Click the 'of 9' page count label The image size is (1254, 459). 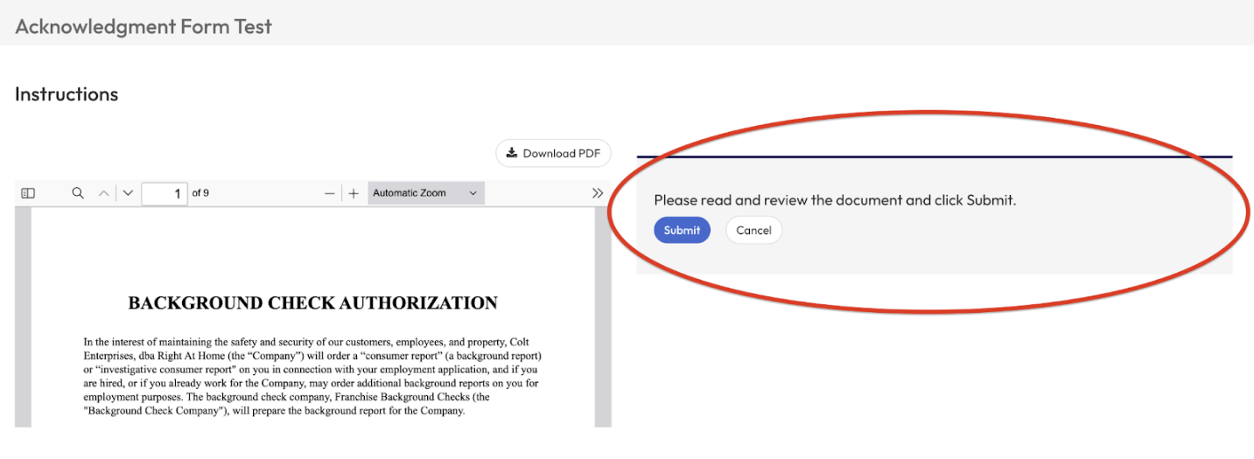point(200,193)
